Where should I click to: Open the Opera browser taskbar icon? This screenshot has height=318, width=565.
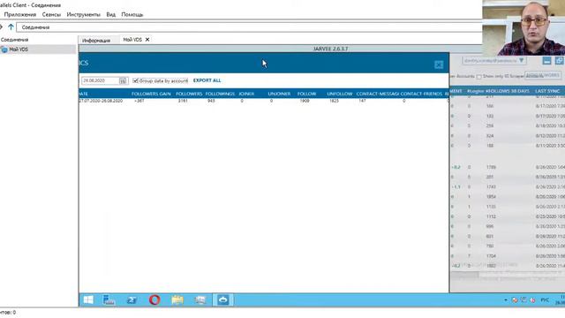point(154,299)
